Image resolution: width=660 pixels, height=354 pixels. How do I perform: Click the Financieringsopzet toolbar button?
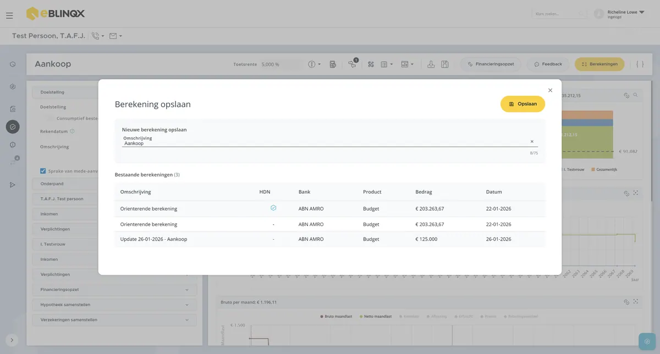(491, 64)
